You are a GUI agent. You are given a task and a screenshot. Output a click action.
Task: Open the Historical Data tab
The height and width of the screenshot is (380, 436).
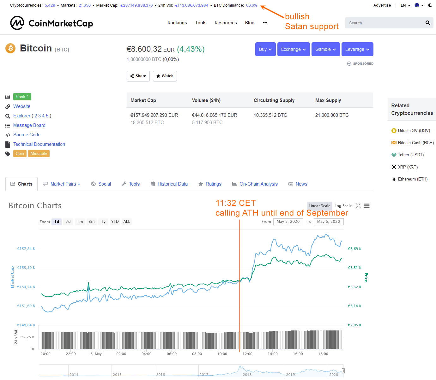point(169,184)
